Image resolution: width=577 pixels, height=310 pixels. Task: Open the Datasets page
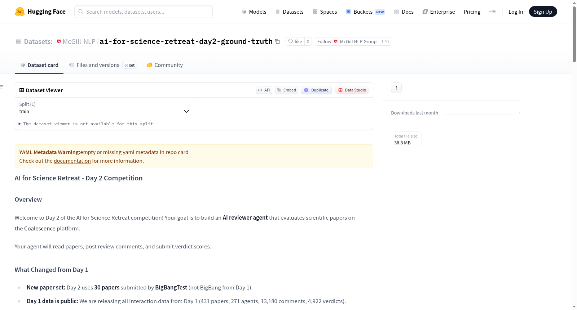coord(290,12)
